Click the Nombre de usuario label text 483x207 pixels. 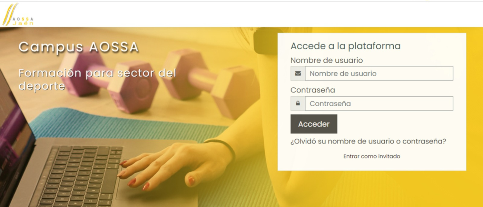click(x=326, y=60)
